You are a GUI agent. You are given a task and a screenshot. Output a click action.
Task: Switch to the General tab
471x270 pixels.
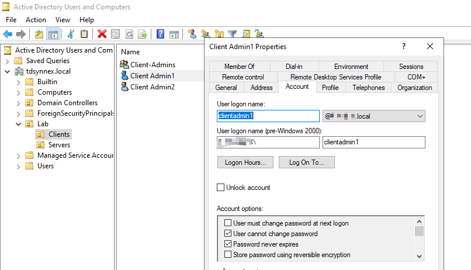tap(226, 88)
